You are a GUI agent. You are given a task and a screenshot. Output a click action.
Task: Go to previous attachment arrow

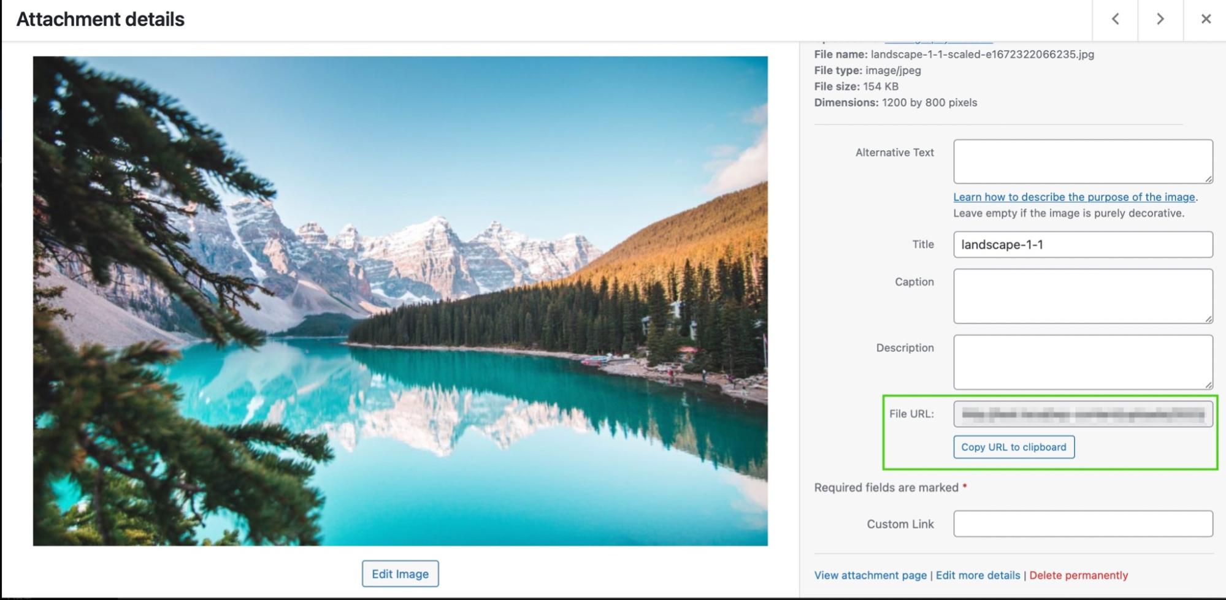1115,20
